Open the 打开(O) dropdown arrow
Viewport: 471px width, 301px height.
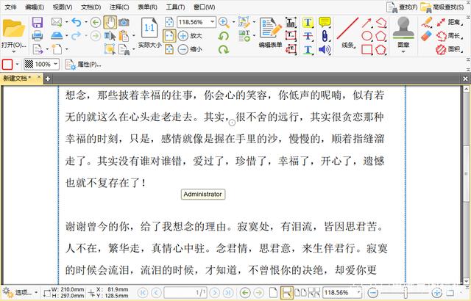13,52
